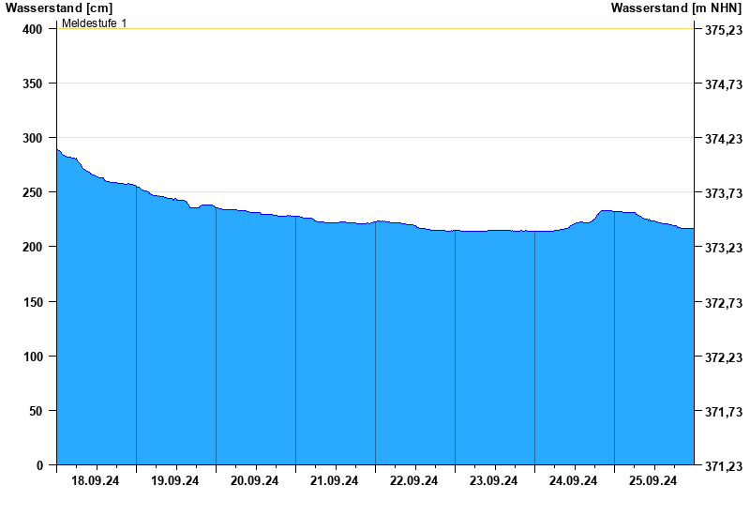Click the 150 tick on left axis
This screenshot has height=516, width=750.
click(x=34, y=302)
